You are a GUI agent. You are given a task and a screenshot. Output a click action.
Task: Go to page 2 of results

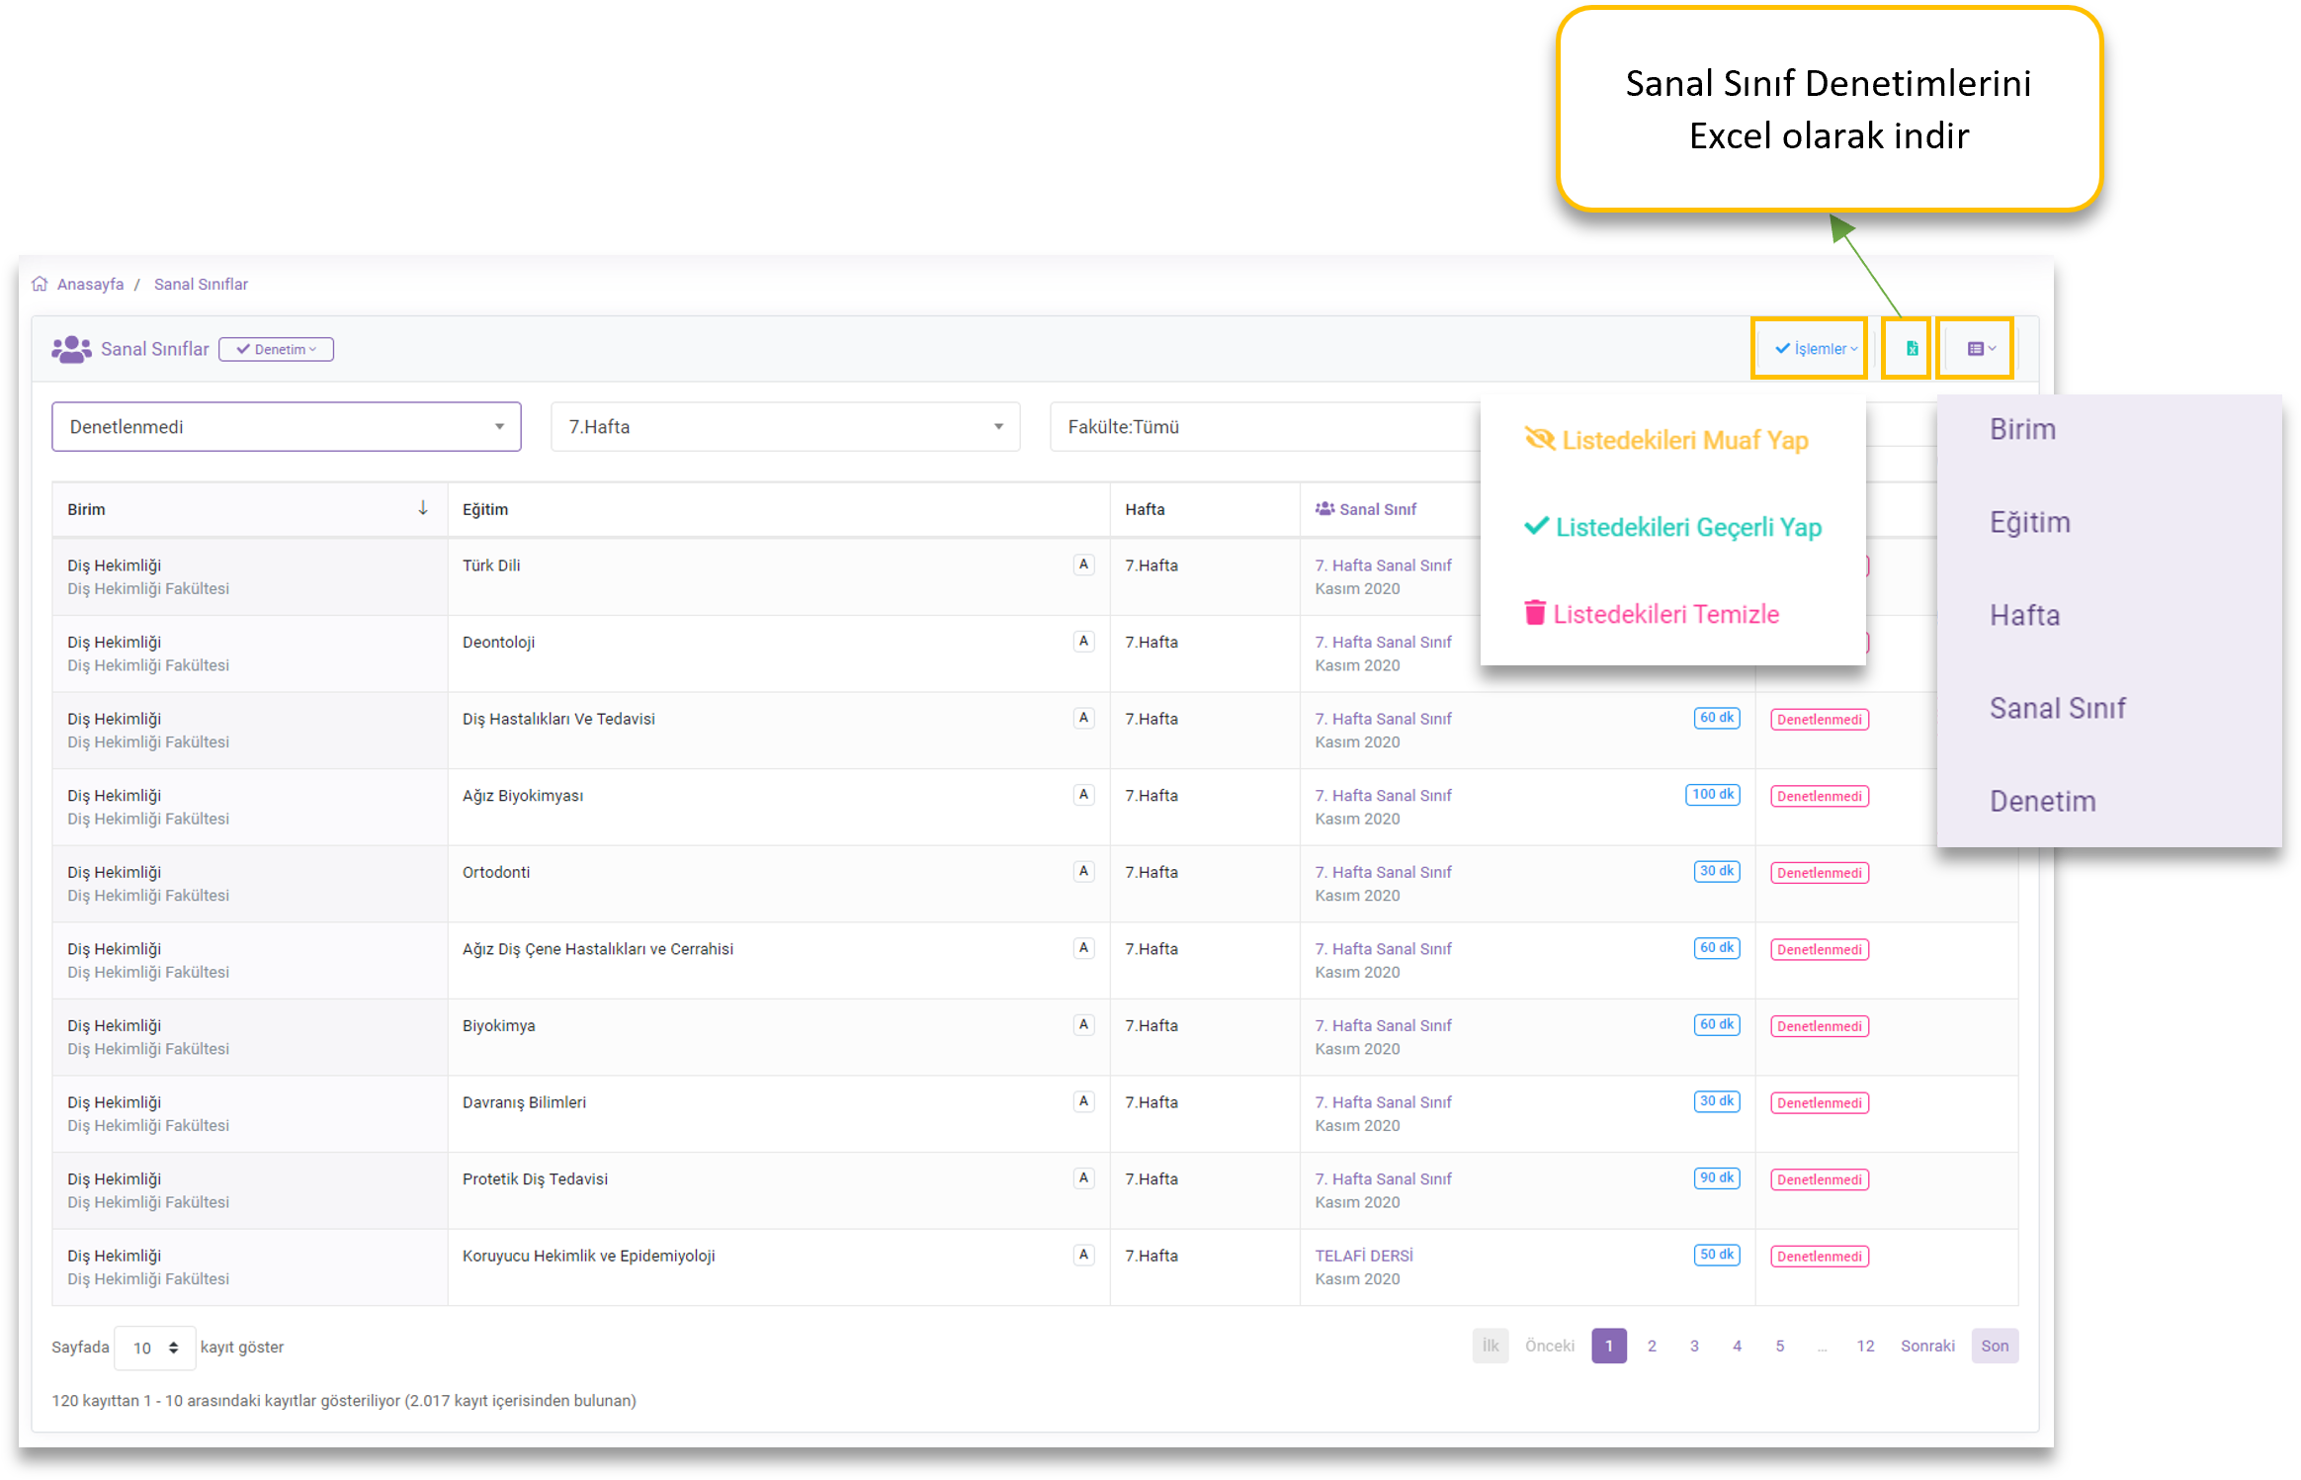tap(1652, 1346)
